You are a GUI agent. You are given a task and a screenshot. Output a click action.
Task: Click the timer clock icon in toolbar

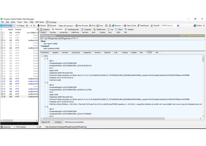click(x=110, y=26)
